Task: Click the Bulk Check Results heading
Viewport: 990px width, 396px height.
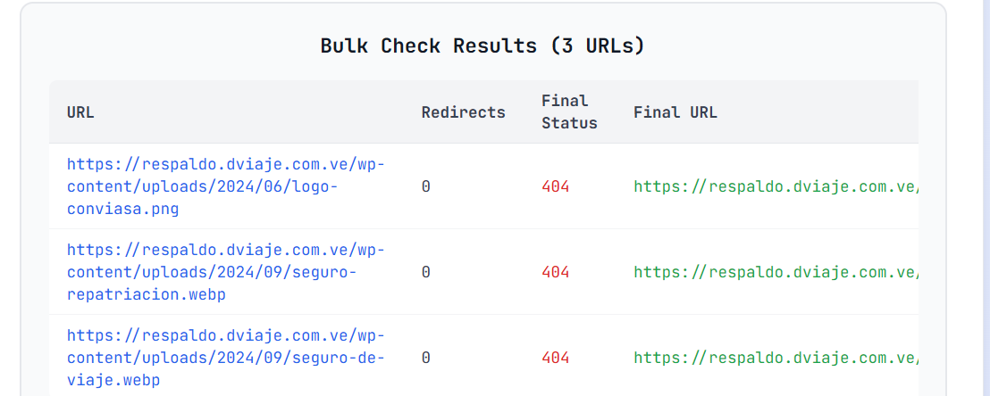Action: click(482, 45)
